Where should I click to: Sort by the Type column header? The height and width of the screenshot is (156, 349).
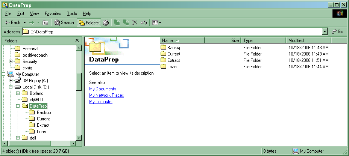(x=264, y=40)
